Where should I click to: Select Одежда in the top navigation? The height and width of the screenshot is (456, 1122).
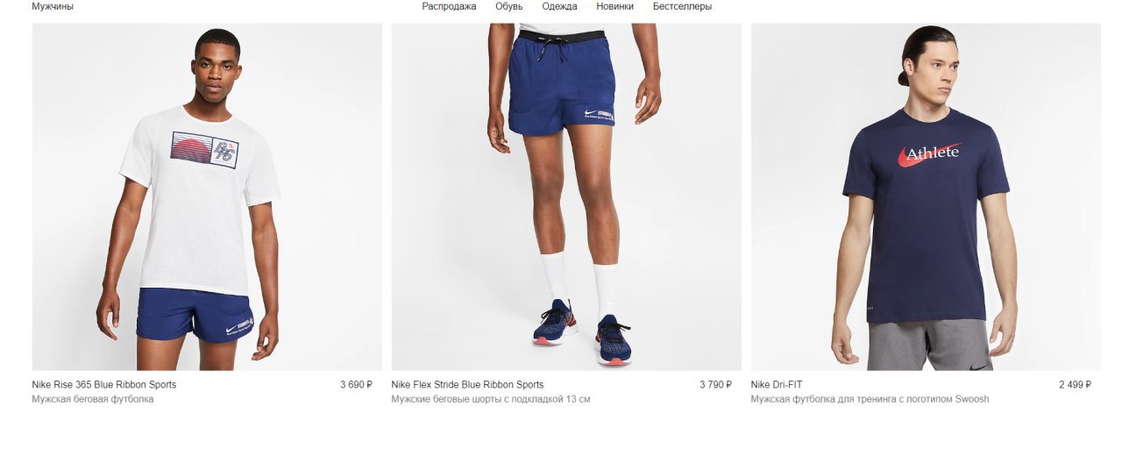[x=559, y=6]
